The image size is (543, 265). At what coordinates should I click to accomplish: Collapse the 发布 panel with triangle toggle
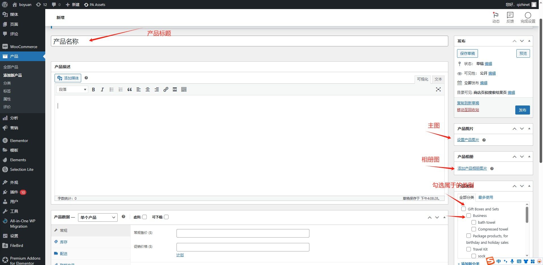click(529, 41)
